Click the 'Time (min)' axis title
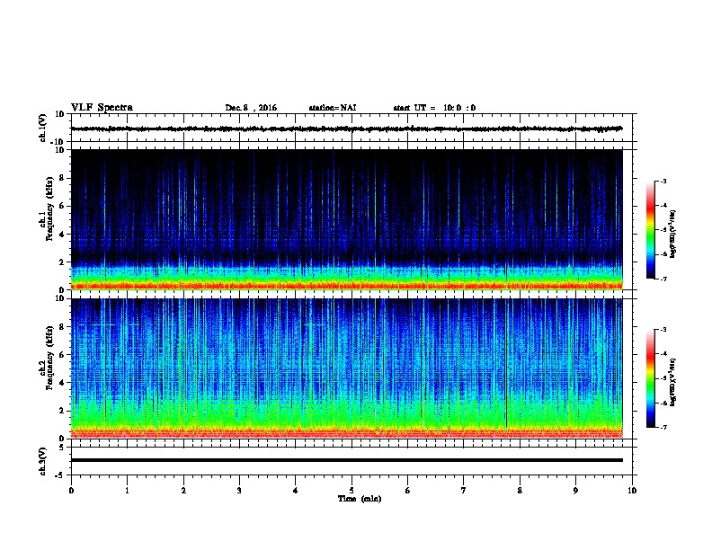The image size is (712, 550). pyautogui.click(x=360, y=499)
